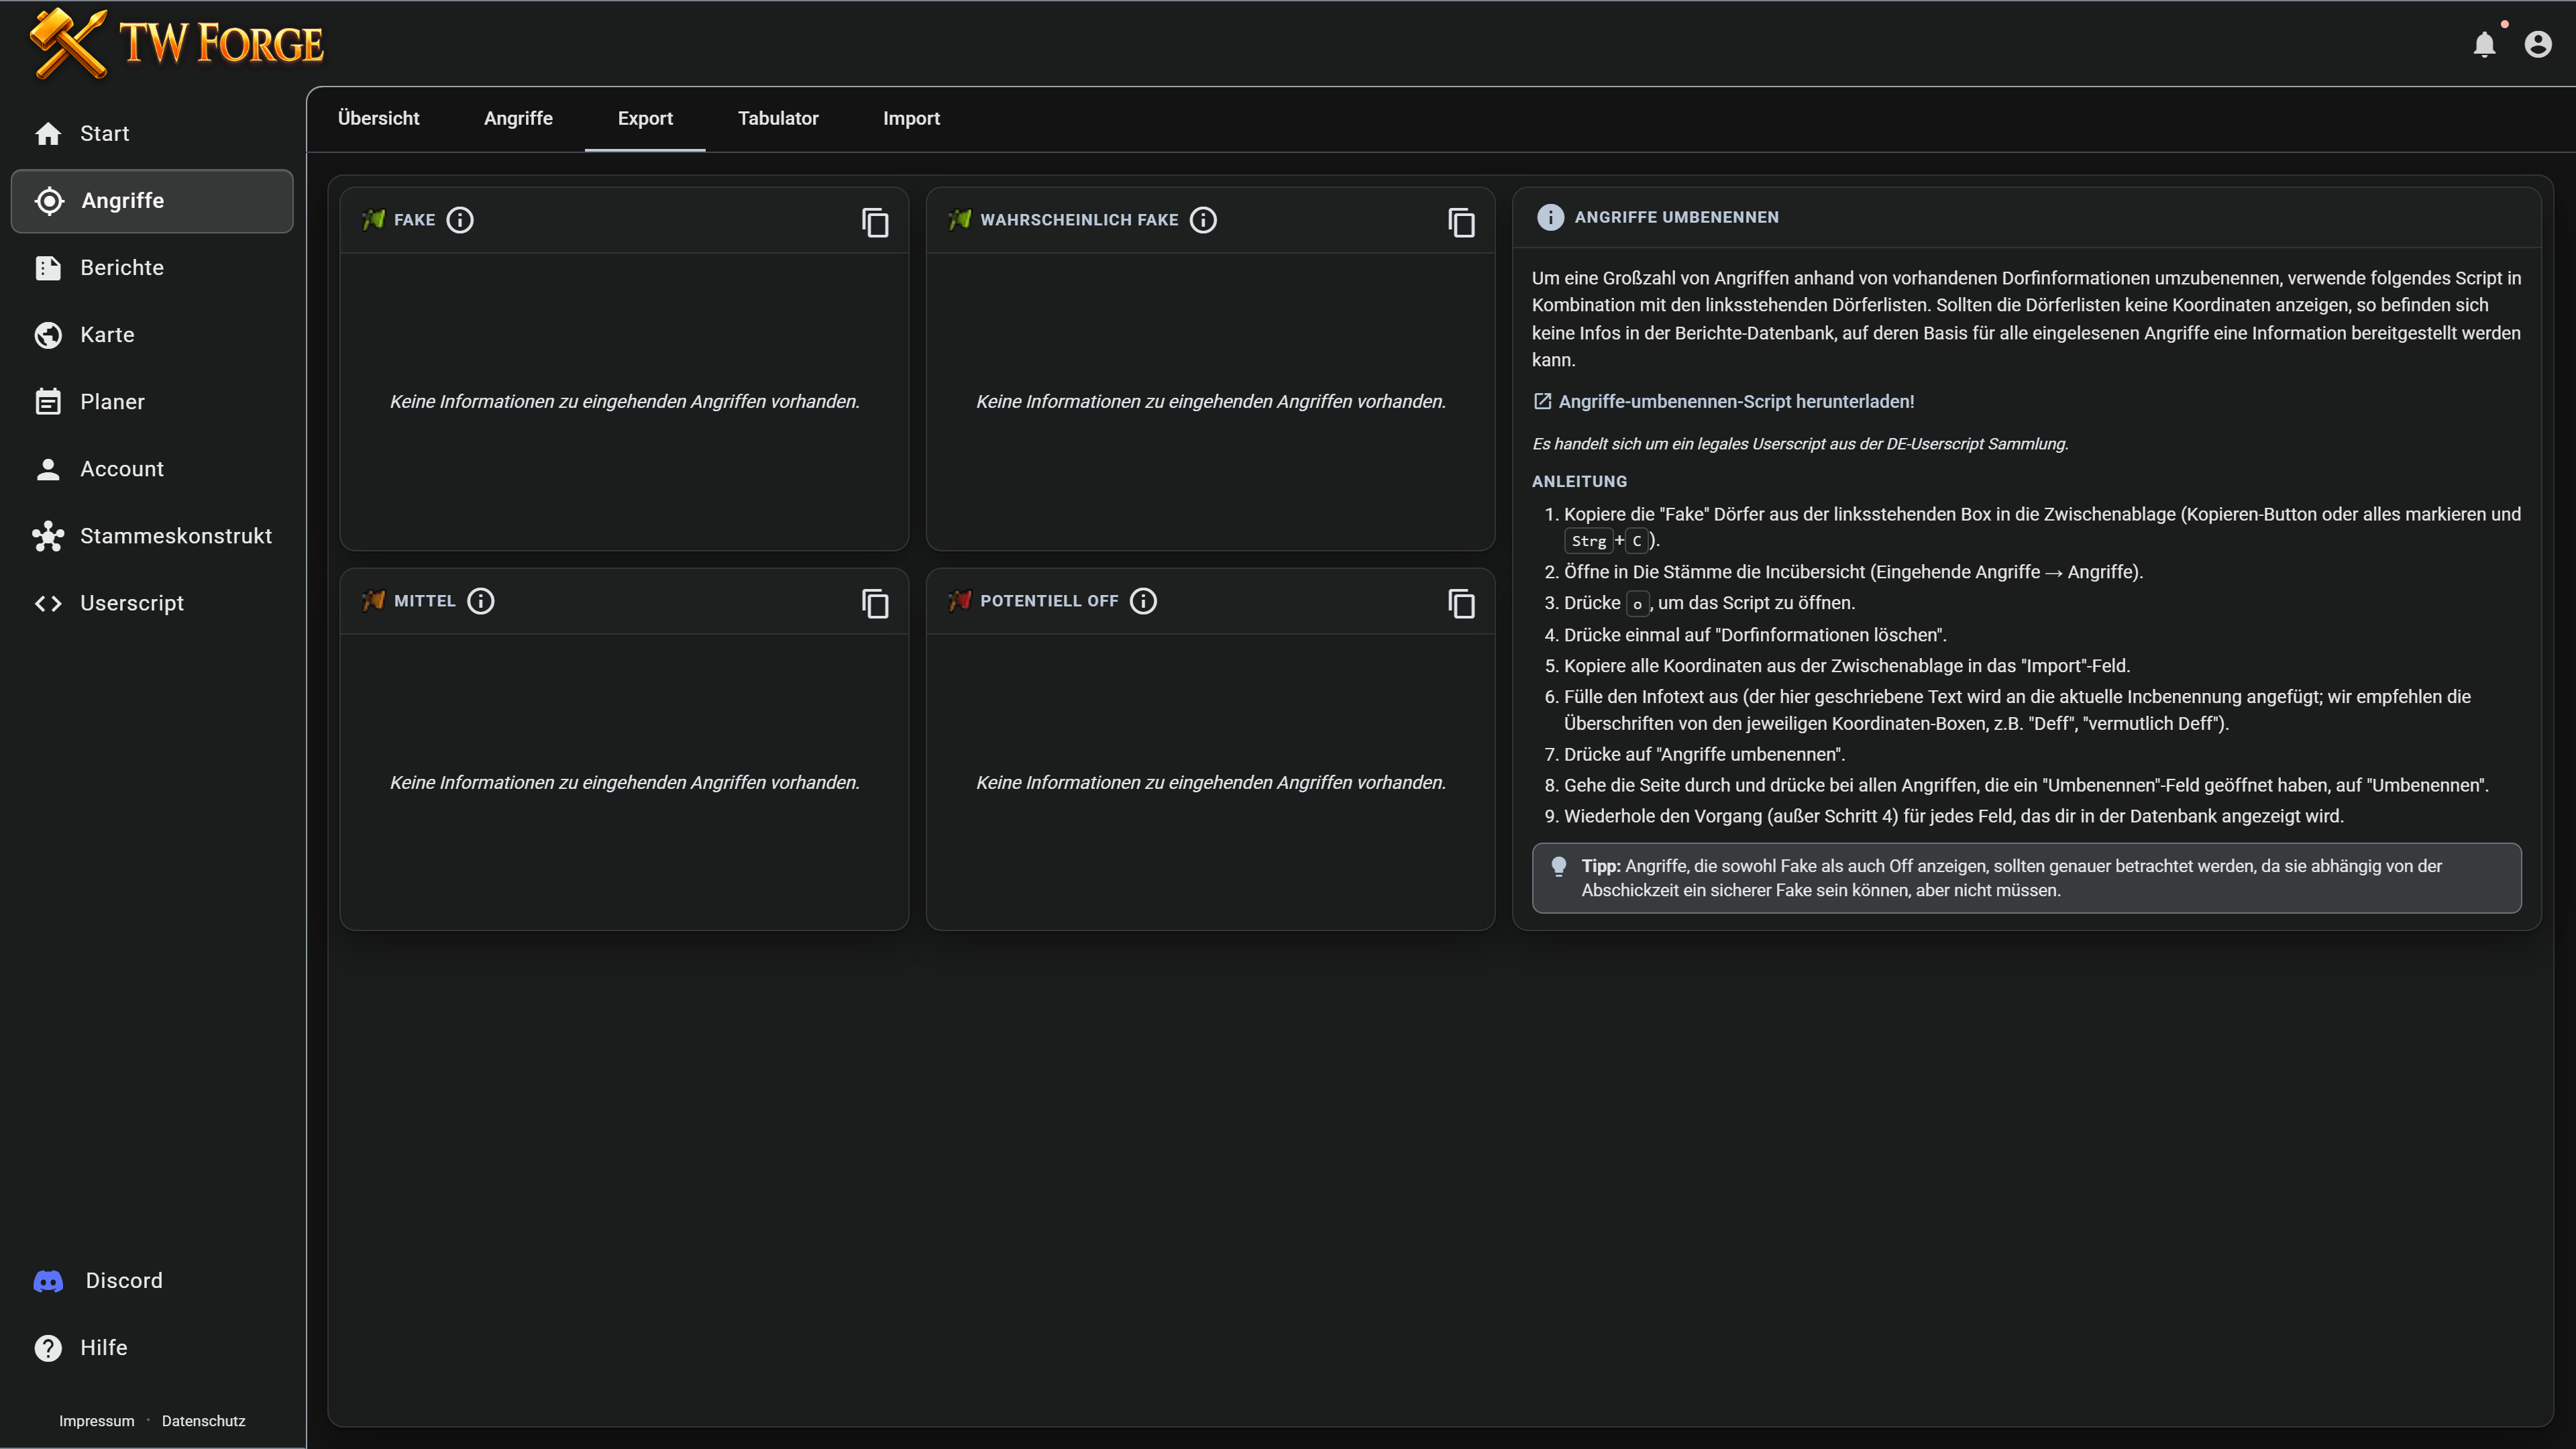Image resolution: width=2576 pixels, height=1449 pixels.
Task: Open the Impressum link
Action: [96, 1420]
